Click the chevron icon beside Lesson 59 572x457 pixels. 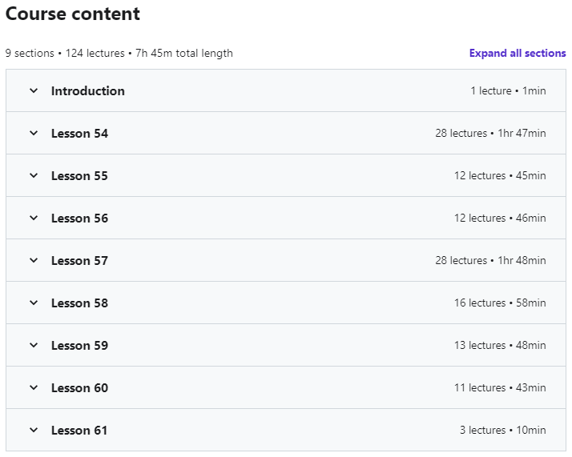34,345
